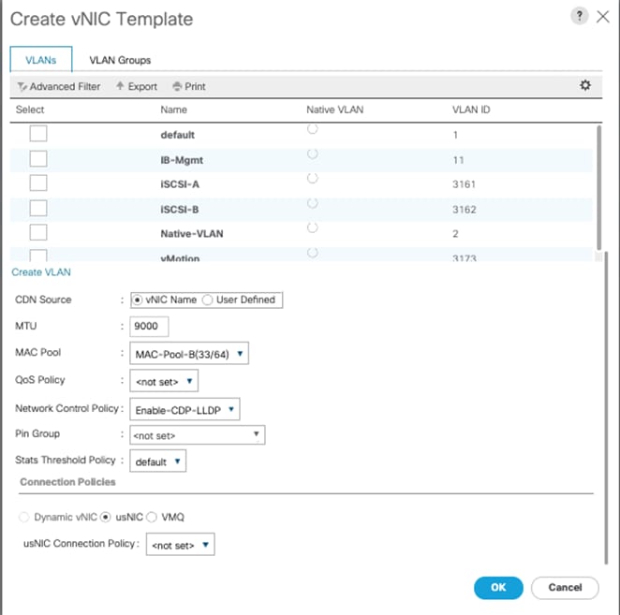The height and width of the screenshot is (615, 620).
Task: Sort by the Select column header
Action: [x=30, y=110]
